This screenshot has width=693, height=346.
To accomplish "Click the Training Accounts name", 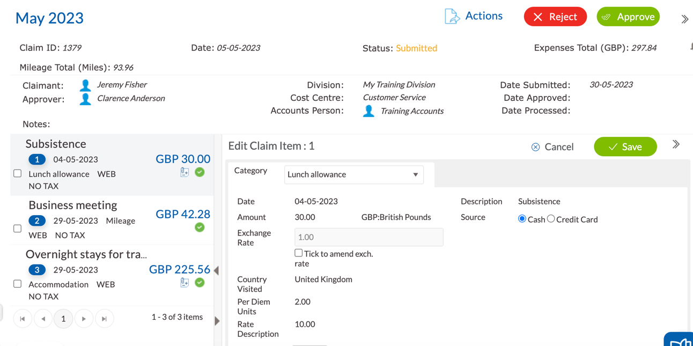I will [412, 111].
